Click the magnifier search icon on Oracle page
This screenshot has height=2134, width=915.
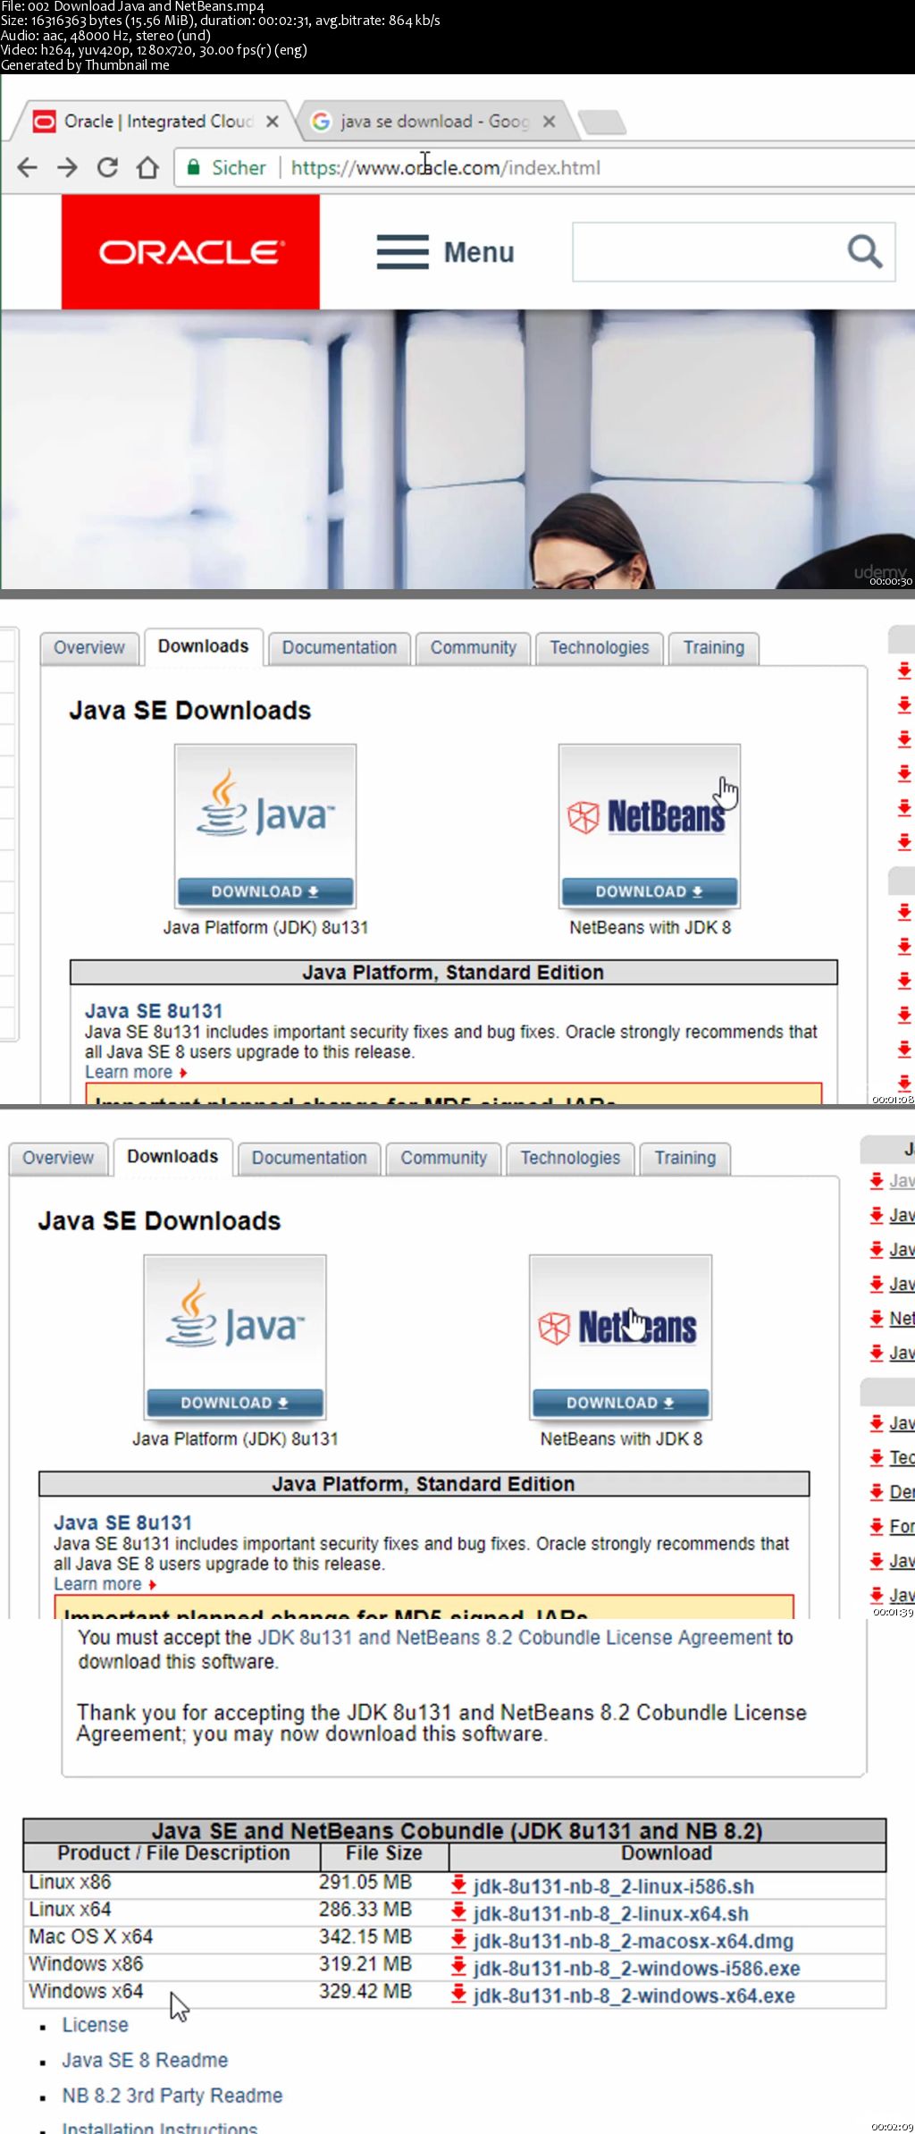tap(864, 251)
